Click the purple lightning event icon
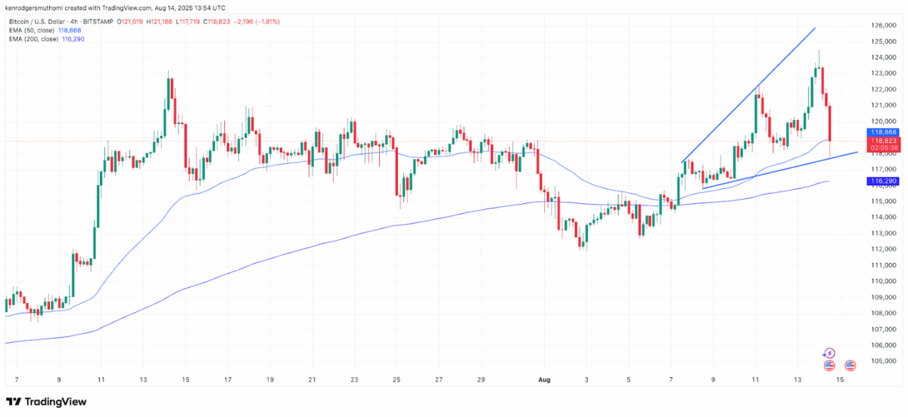This screenshot has height=417, width=908. pyautogui.click(x=829, y=353)
